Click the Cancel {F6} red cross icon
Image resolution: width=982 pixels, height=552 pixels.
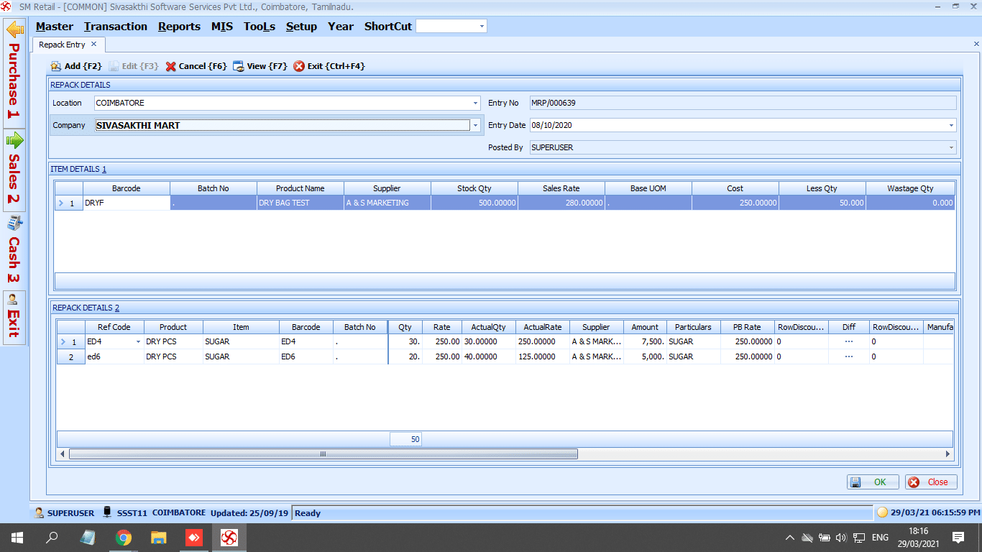coord(170,65)
